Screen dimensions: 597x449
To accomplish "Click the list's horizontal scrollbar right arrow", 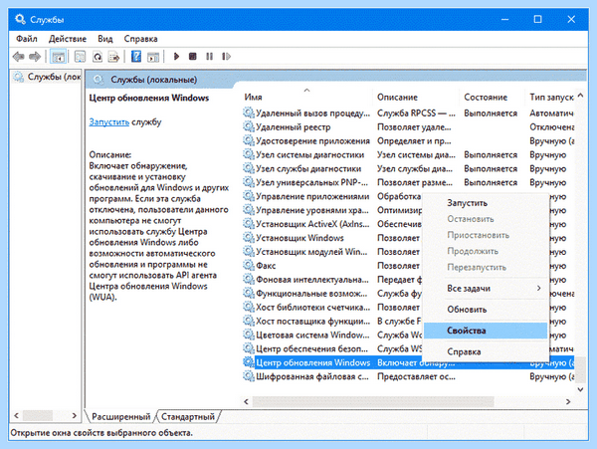I will click(x=568, y=401).
